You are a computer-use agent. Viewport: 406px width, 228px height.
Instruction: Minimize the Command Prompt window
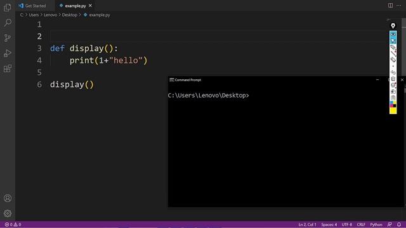(x=377, y=80)
